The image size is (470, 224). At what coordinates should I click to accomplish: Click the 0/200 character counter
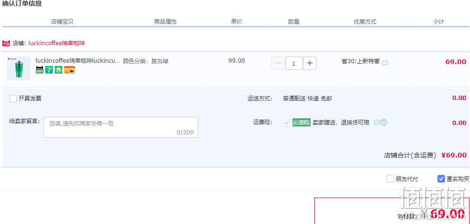pyautogui.click(x=185, y=132)
